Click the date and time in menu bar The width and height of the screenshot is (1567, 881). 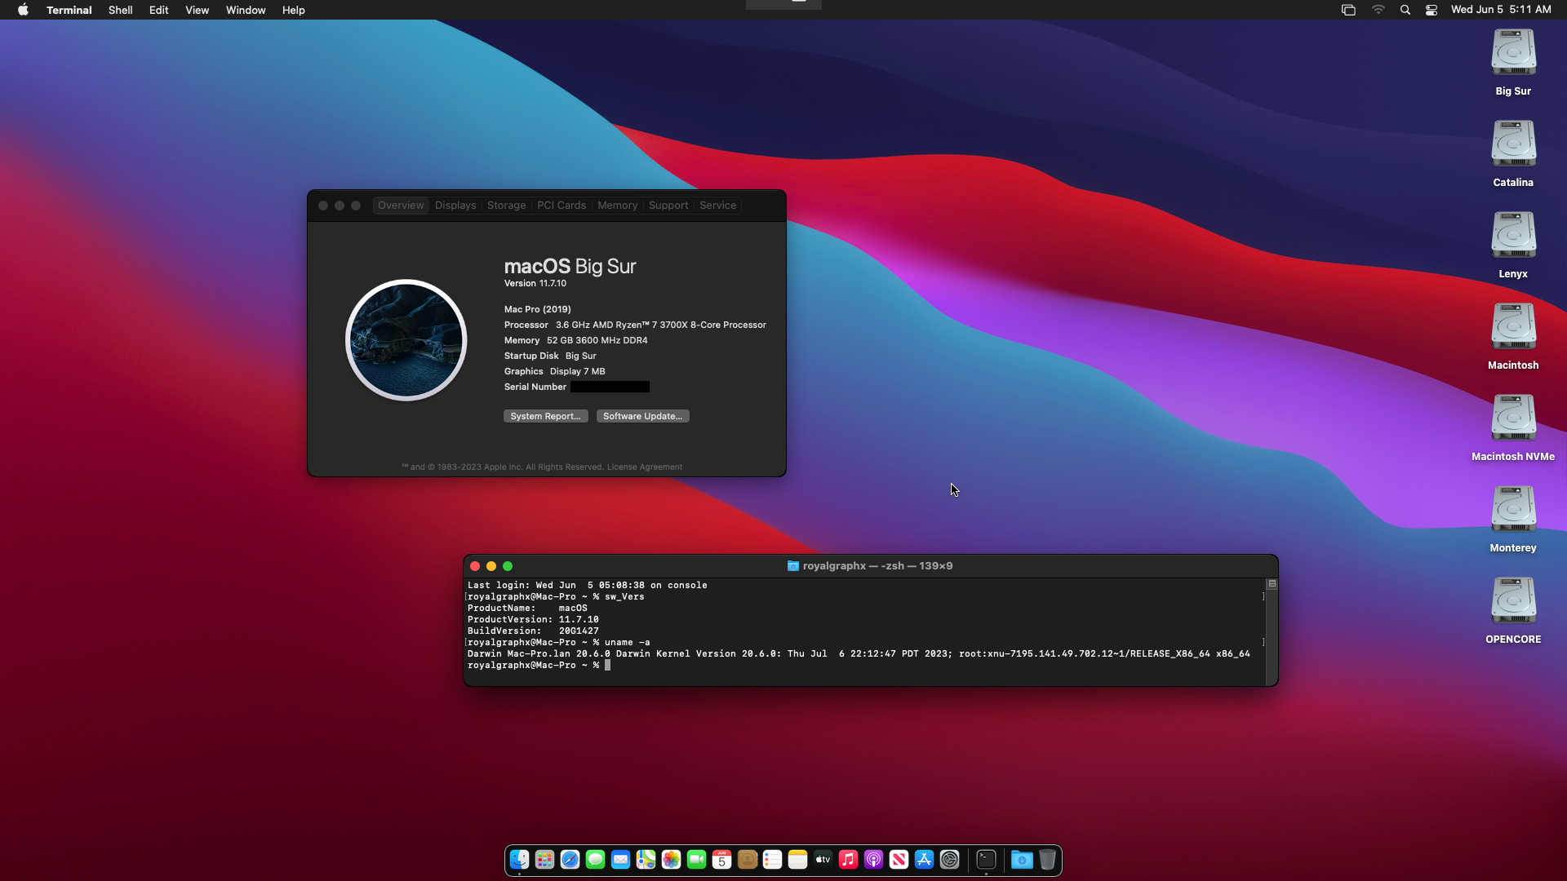pos(1501,10)
